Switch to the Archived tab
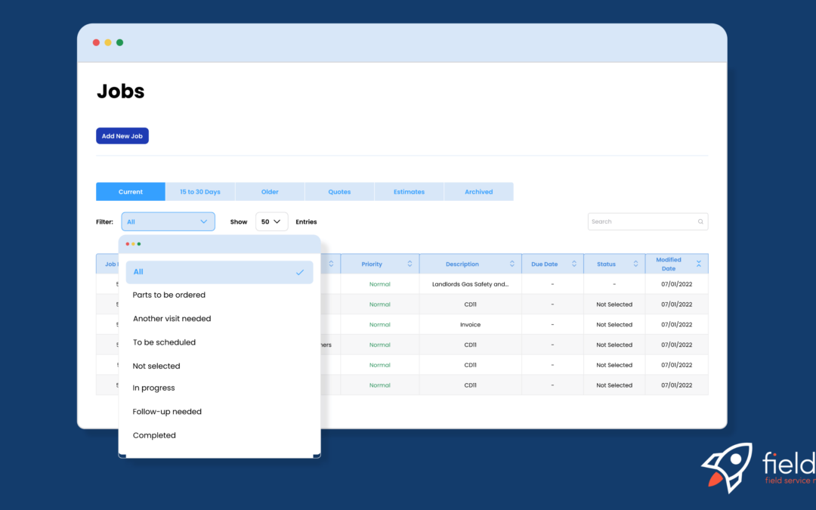The image size is (816, 510). pos(478,191)
